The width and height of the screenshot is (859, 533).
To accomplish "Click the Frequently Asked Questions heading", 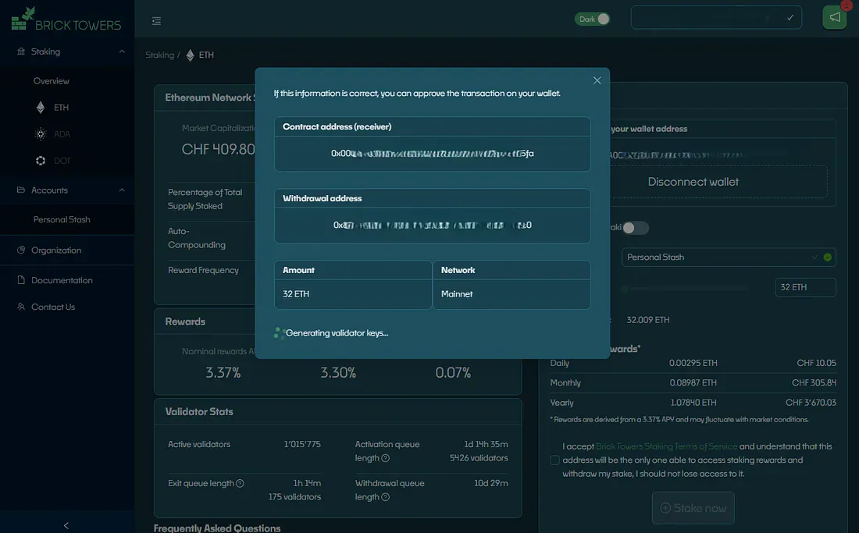I will click(217, 528).
